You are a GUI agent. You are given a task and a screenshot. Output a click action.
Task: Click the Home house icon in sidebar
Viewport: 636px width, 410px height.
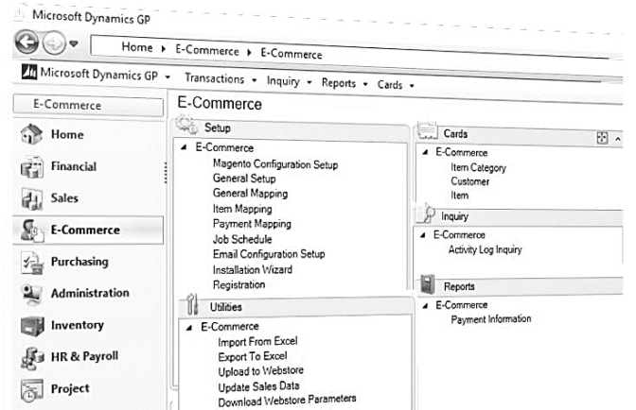(31, 134)
